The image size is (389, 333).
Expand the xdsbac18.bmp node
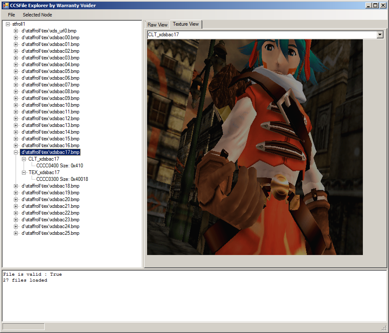coord(16,186)
